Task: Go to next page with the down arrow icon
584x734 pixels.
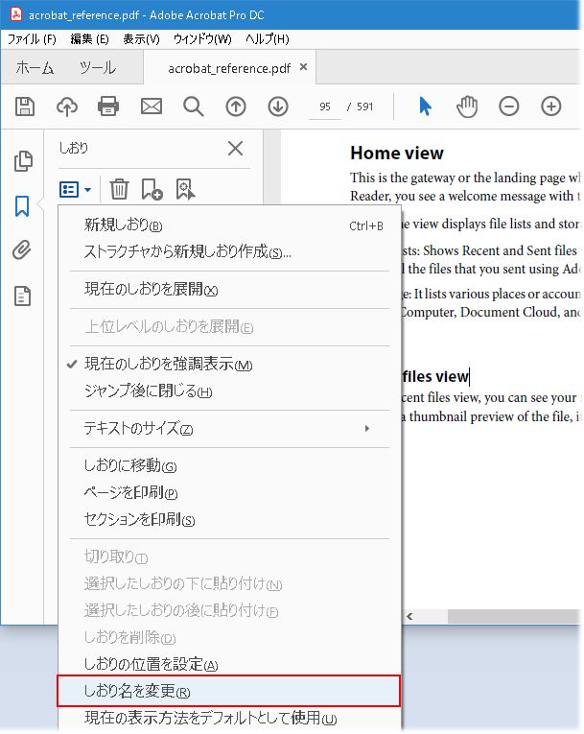Action: coord(278,107)
